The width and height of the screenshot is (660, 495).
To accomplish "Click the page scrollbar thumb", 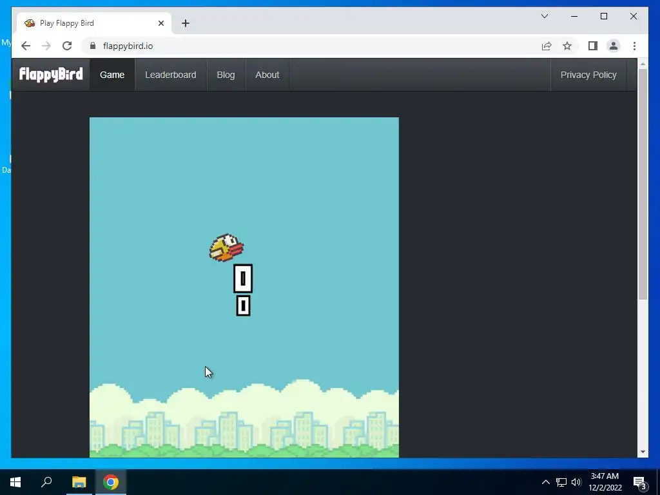I will point(643,184).
